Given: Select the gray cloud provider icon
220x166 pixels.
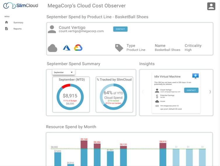Looking at the screenshot, I should [53, 48].
